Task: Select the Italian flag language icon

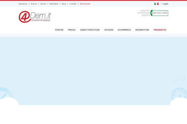Action: point(156,4)
